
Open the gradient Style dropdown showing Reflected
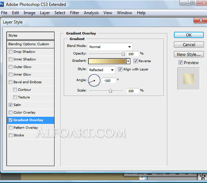click(x=101, y=70)
